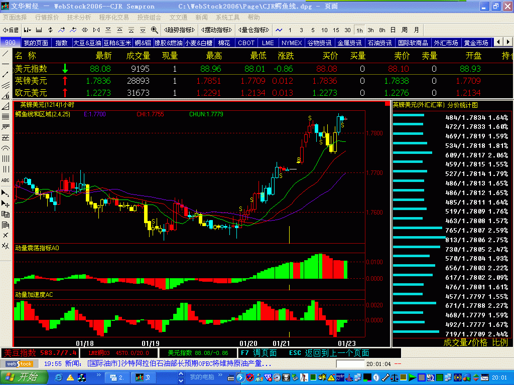This screenshot has width=514, height=385.
Task: Select the 30-minute period
Action: [347, 30]
